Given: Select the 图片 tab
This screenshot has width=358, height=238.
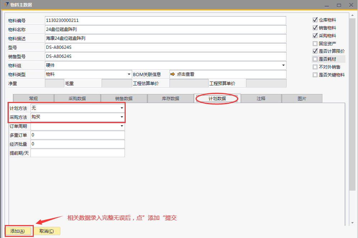Looking at the screenshot, I should 302,99.
